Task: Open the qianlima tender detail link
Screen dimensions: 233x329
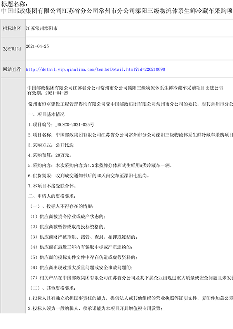Action: coord(96,69)
